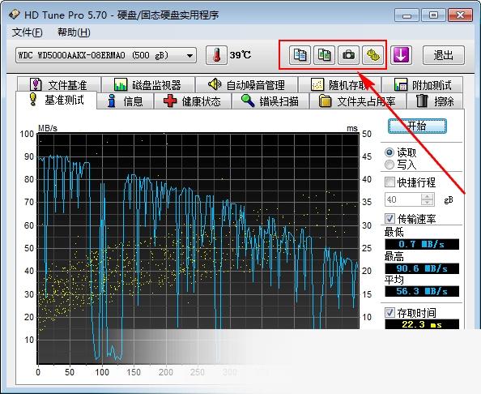Switch to the 健康状态 tab
Image resolution: width=481 pixels, height=394 pixels.
(193, 101)
